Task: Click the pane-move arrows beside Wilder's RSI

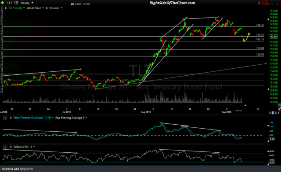Action: [11, 147]
